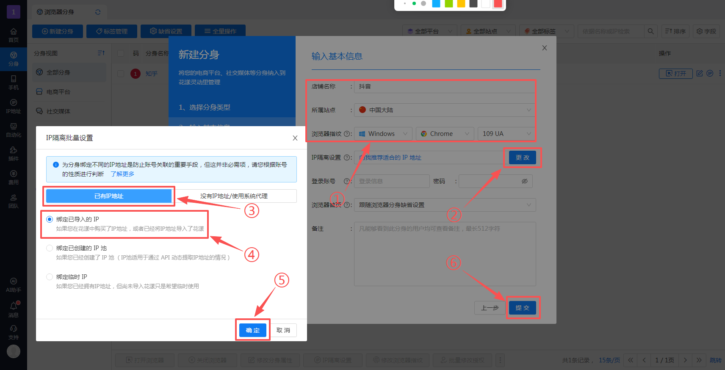Open the Windows operating system dropdown
725x370 pixels.
(383, 134)
